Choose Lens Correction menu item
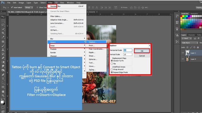The width and height of the screenshot is (202, 113). point(67,23)
